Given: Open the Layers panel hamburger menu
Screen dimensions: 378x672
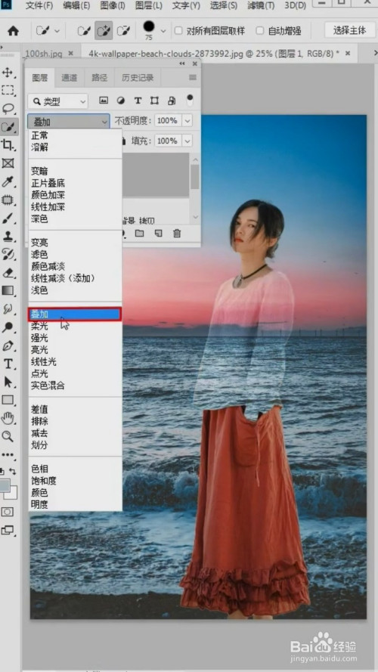Looking at the screenshot, I should click(x=193, y=78).
